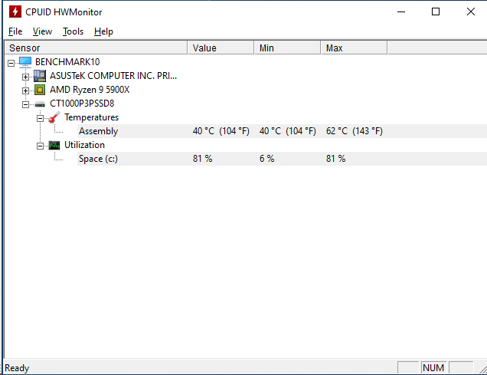Click the Min column header
Screen dimensions: 487x375
(288, 48)
